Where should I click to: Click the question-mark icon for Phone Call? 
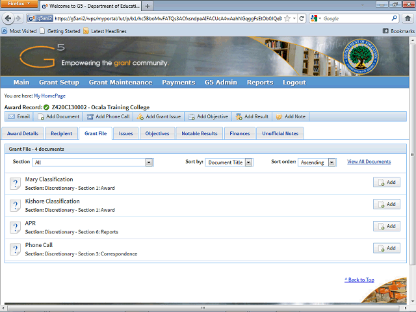pos(16,250)
